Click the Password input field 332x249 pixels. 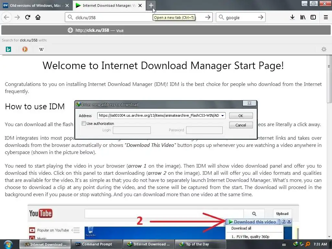(x=204, y=130)
